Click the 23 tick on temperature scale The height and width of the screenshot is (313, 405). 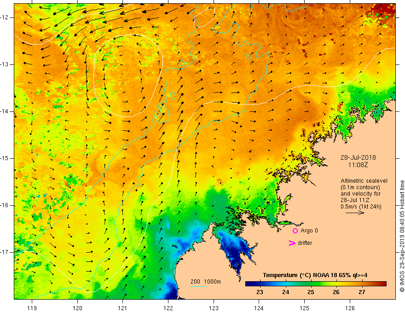pyautogui.click(x=260, y=292)
